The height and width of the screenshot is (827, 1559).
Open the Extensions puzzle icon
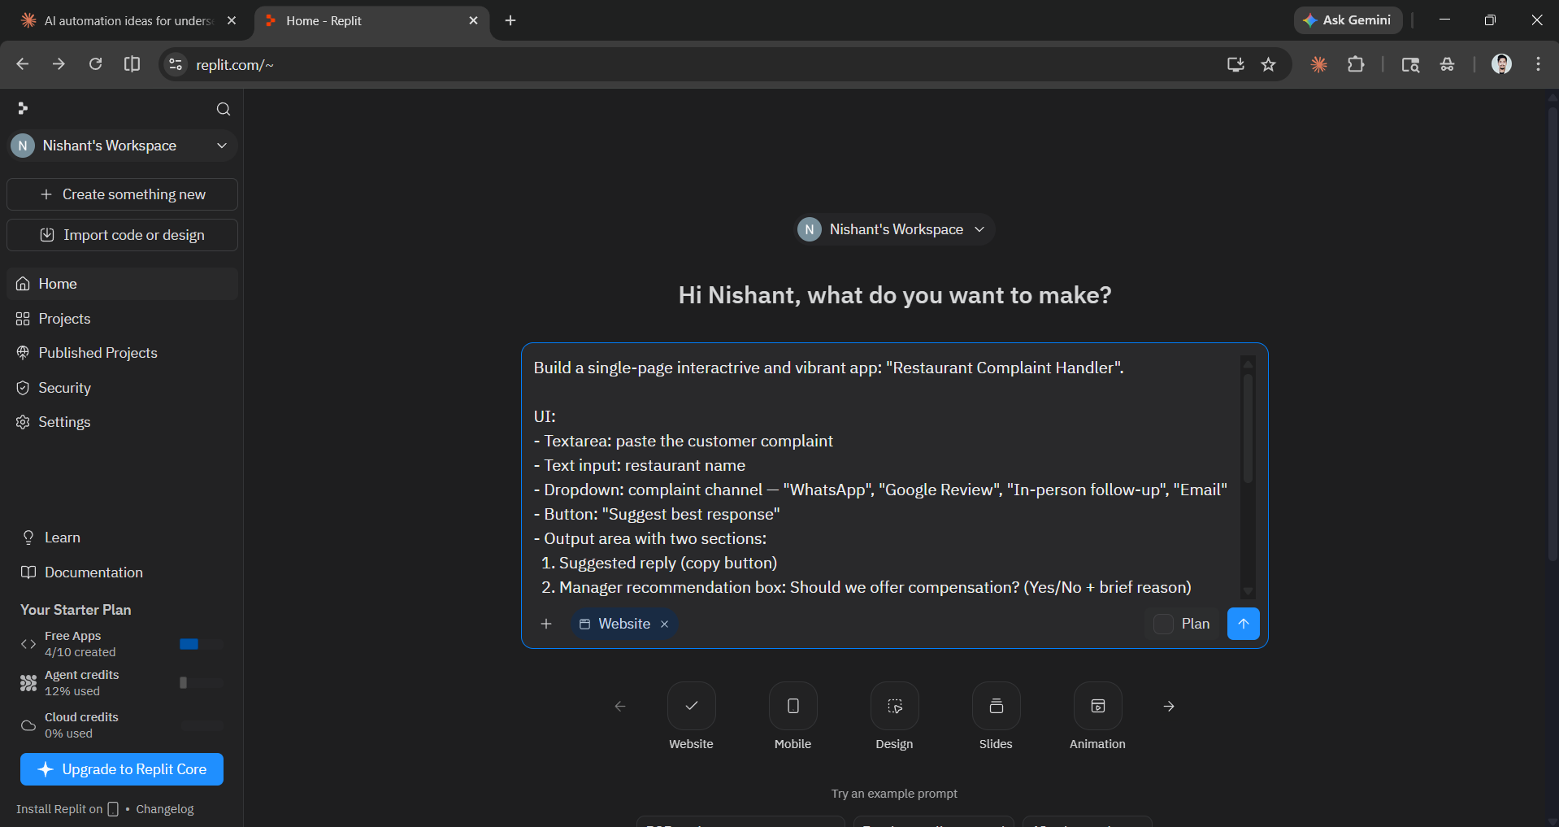[1355, 64]
